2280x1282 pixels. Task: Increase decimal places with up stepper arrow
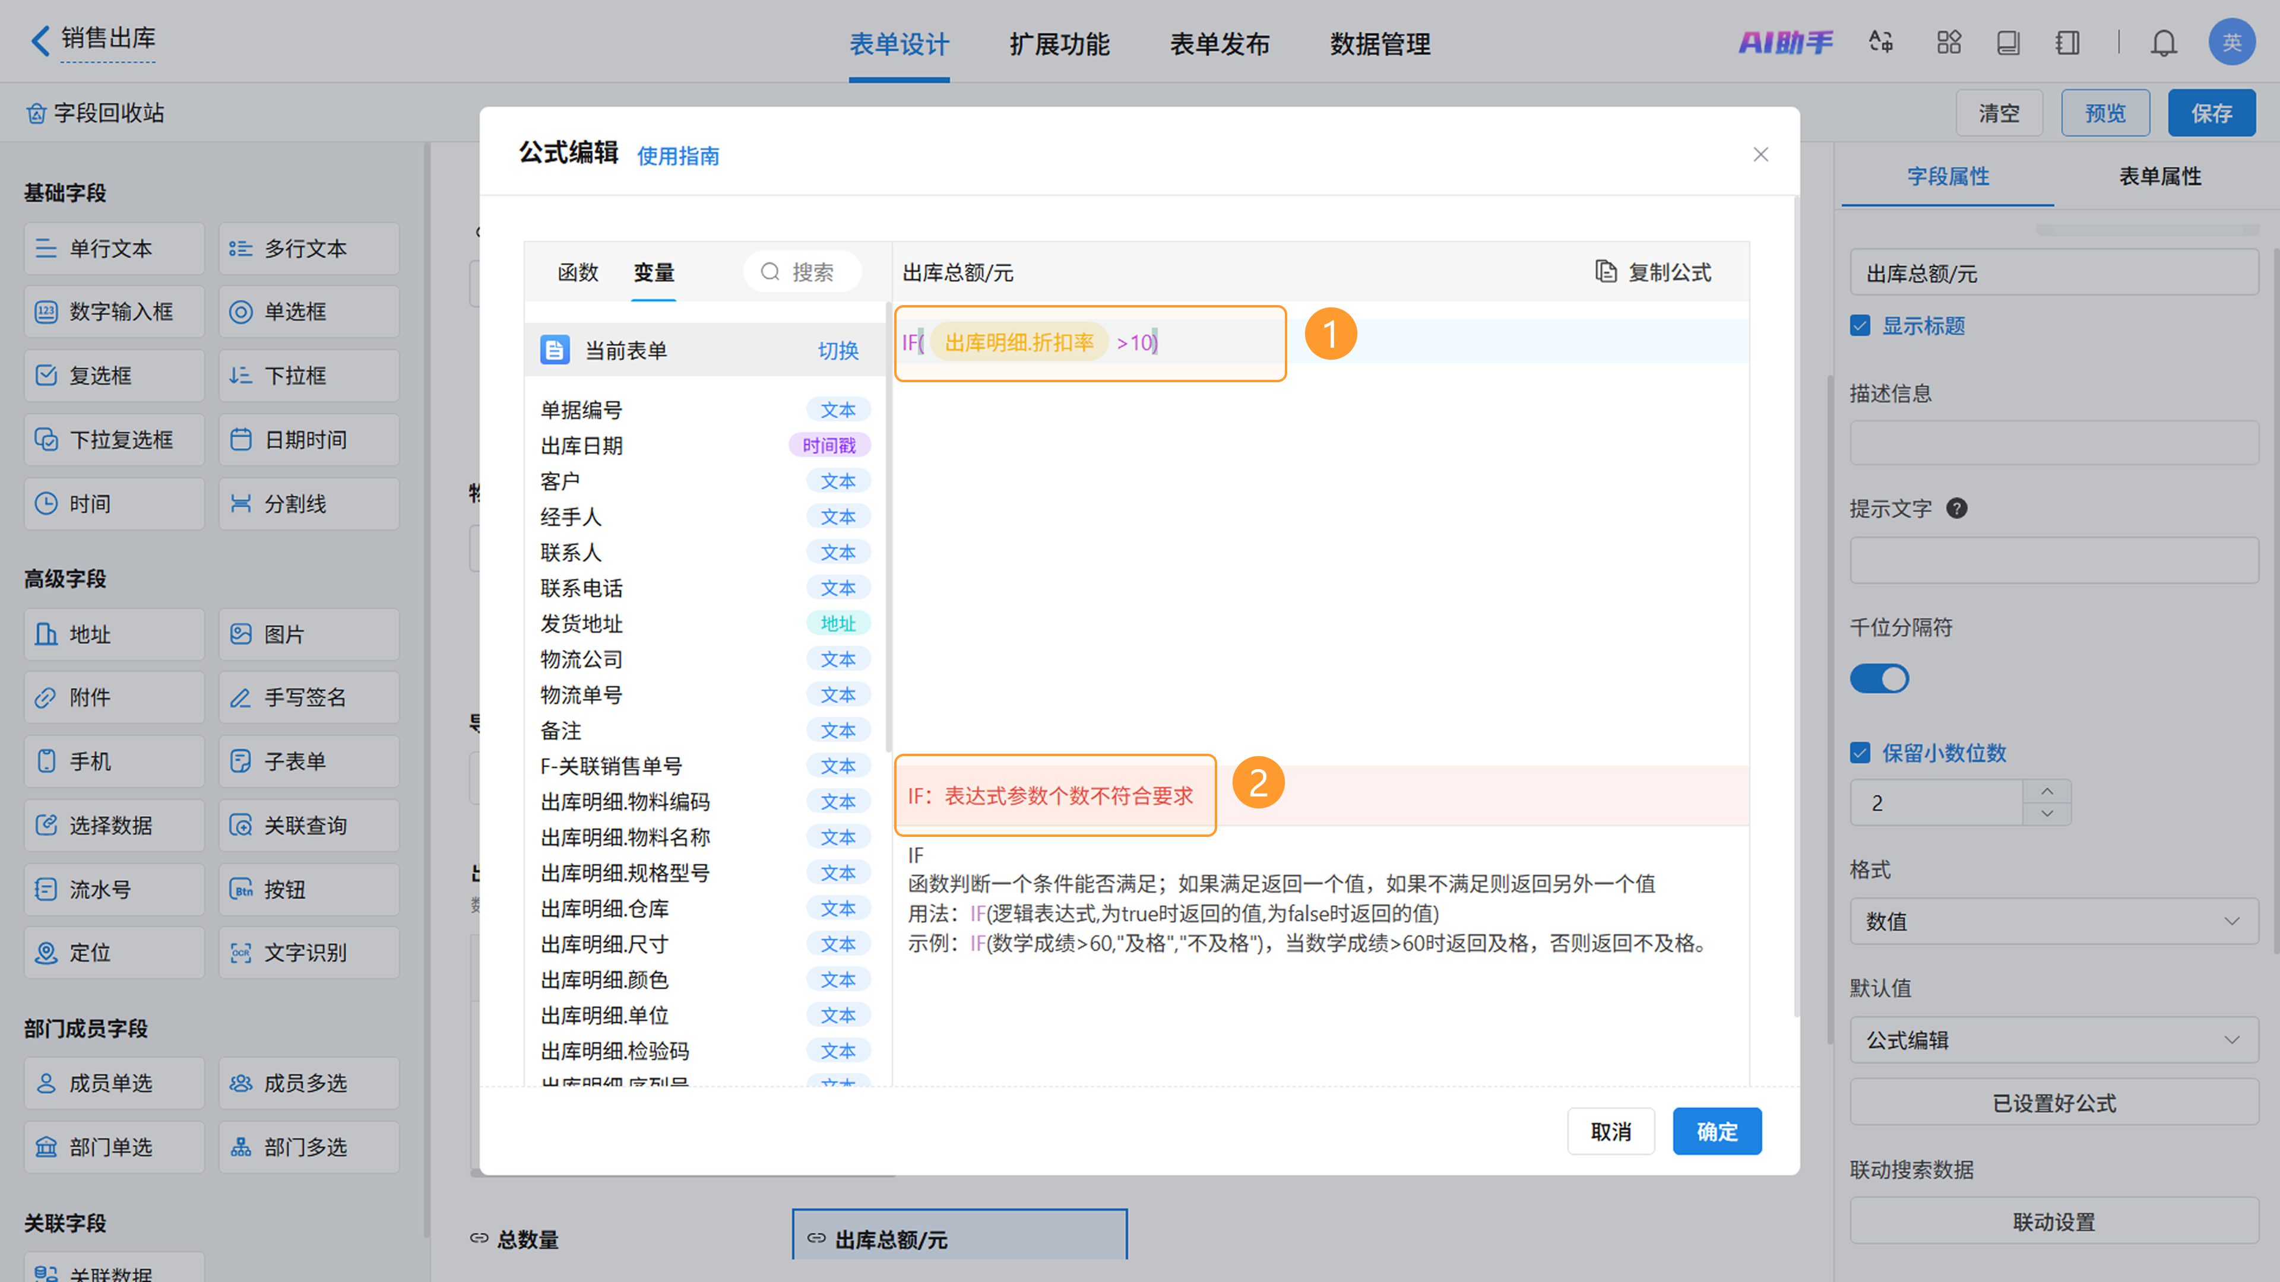pos(2046,791)
